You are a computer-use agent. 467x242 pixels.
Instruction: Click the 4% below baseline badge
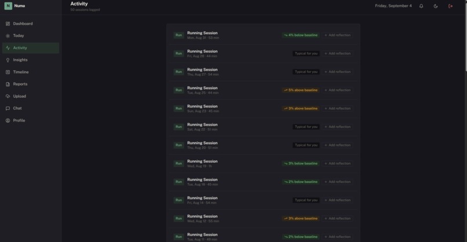(301, 35)
